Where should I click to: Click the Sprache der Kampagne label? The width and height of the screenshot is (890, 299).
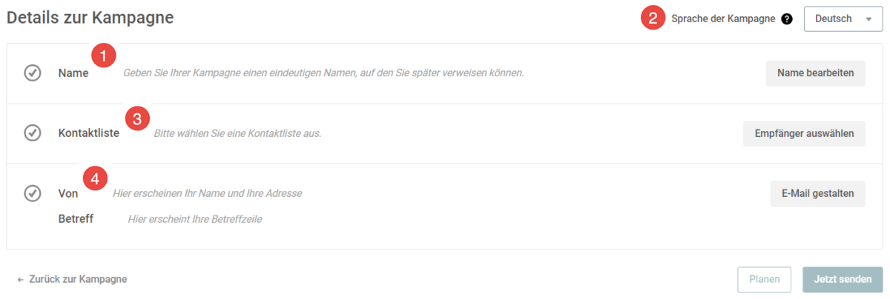723,19
